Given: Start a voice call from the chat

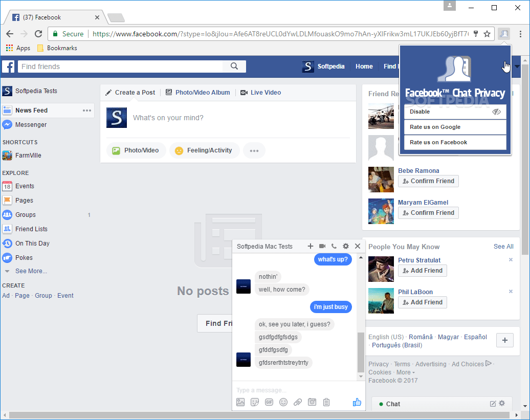Looking at the screenshot, I should [x=334, y=246].
